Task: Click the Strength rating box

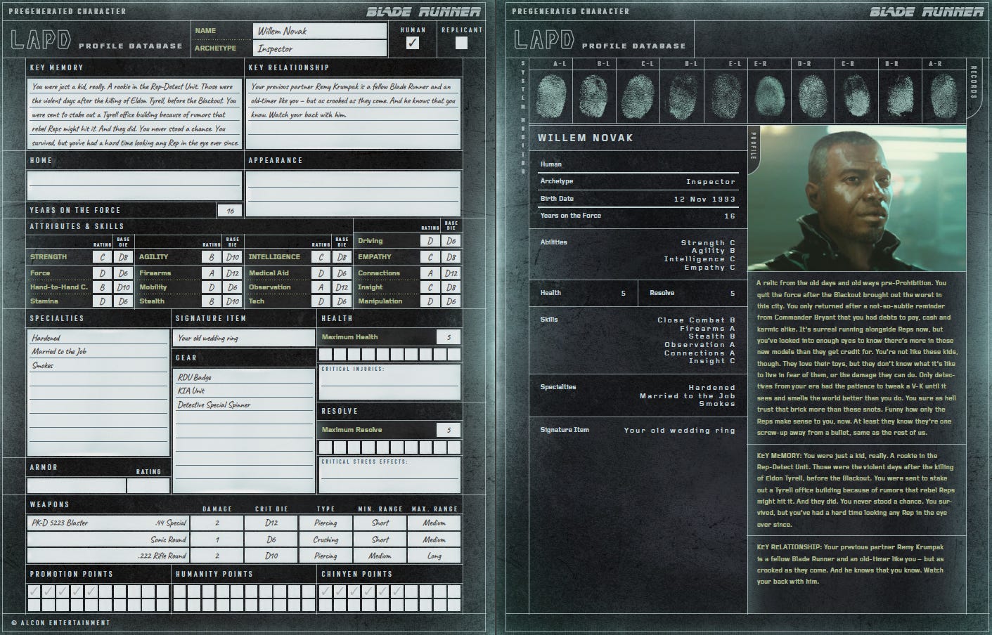Action: tap(103, 257)
